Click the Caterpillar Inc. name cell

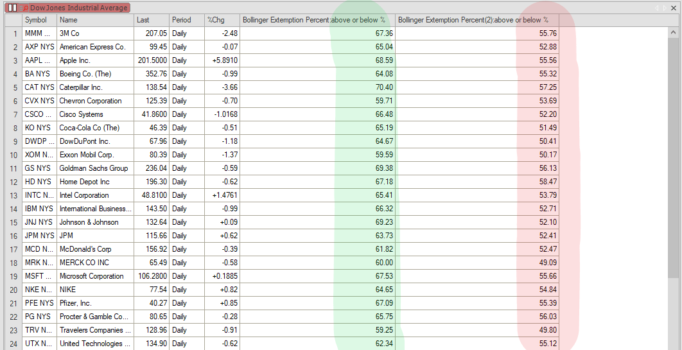(95, 87)
